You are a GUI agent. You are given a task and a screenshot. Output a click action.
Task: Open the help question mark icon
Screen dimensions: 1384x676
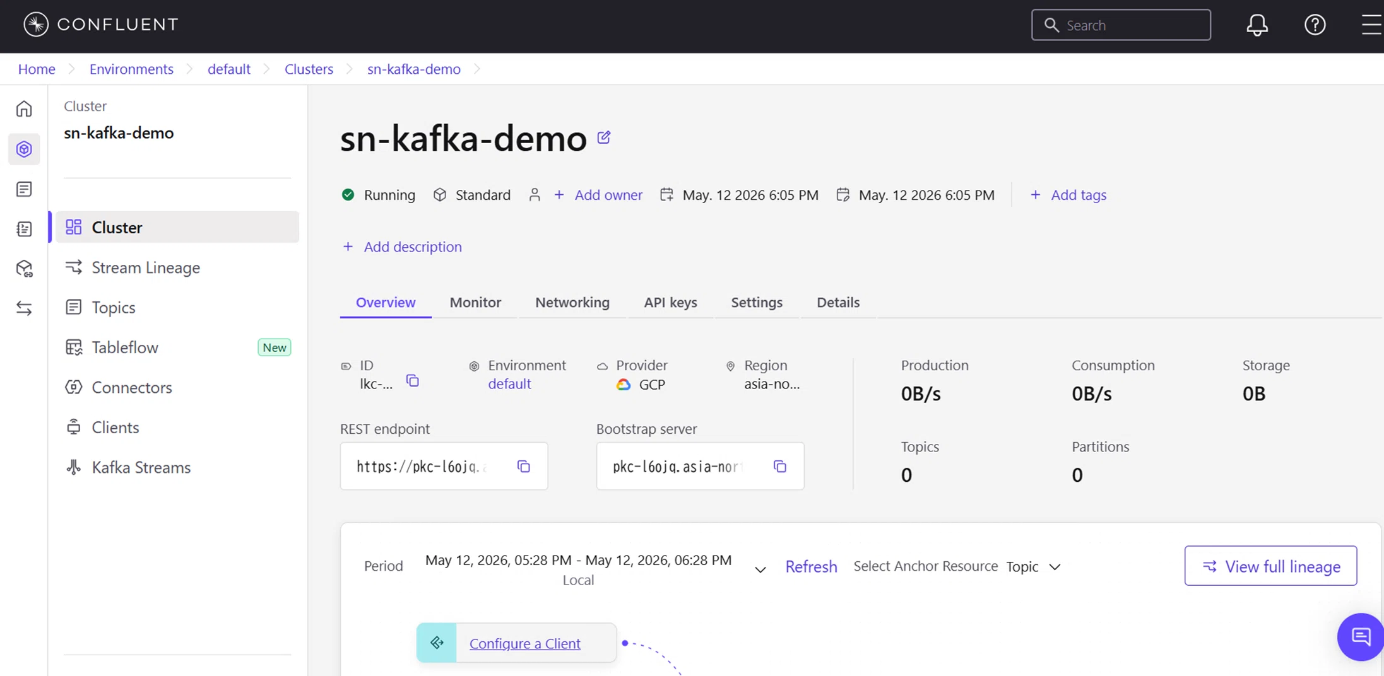(1315, 25)
